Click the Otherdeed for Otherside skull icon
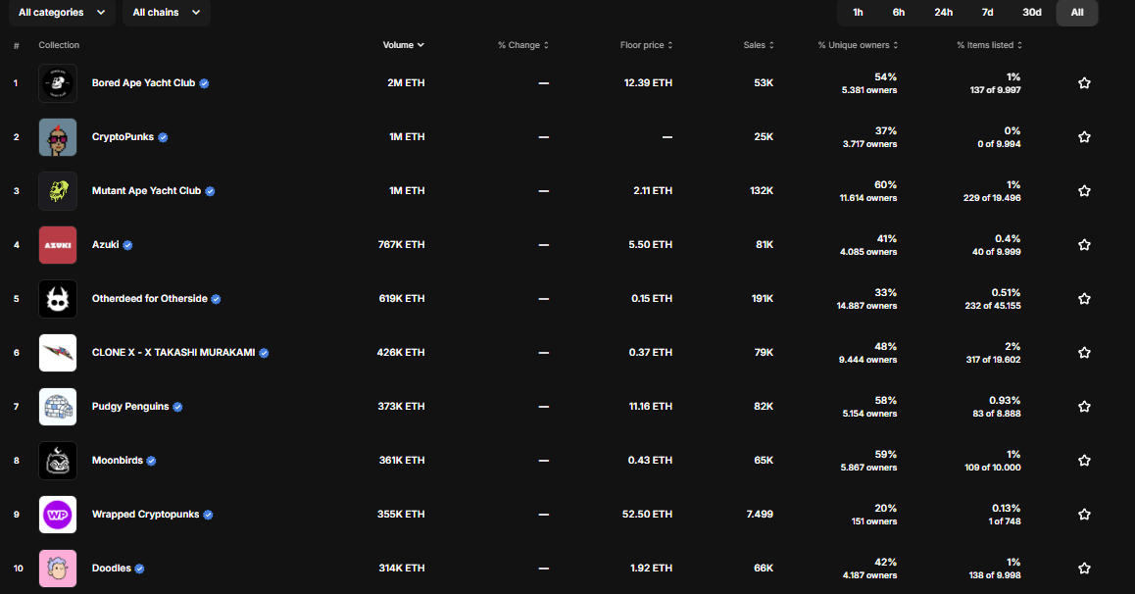 (x=57, y=299)
